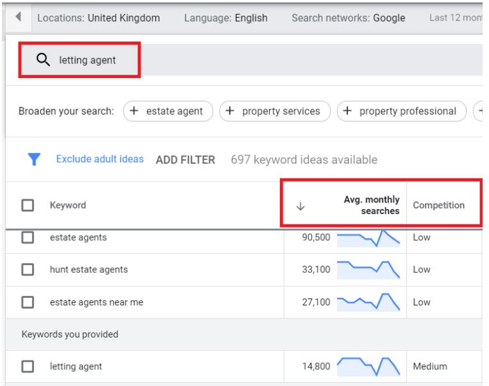Click the search magnifier icon
Screen dimensions: 489x386
point(43,59)
